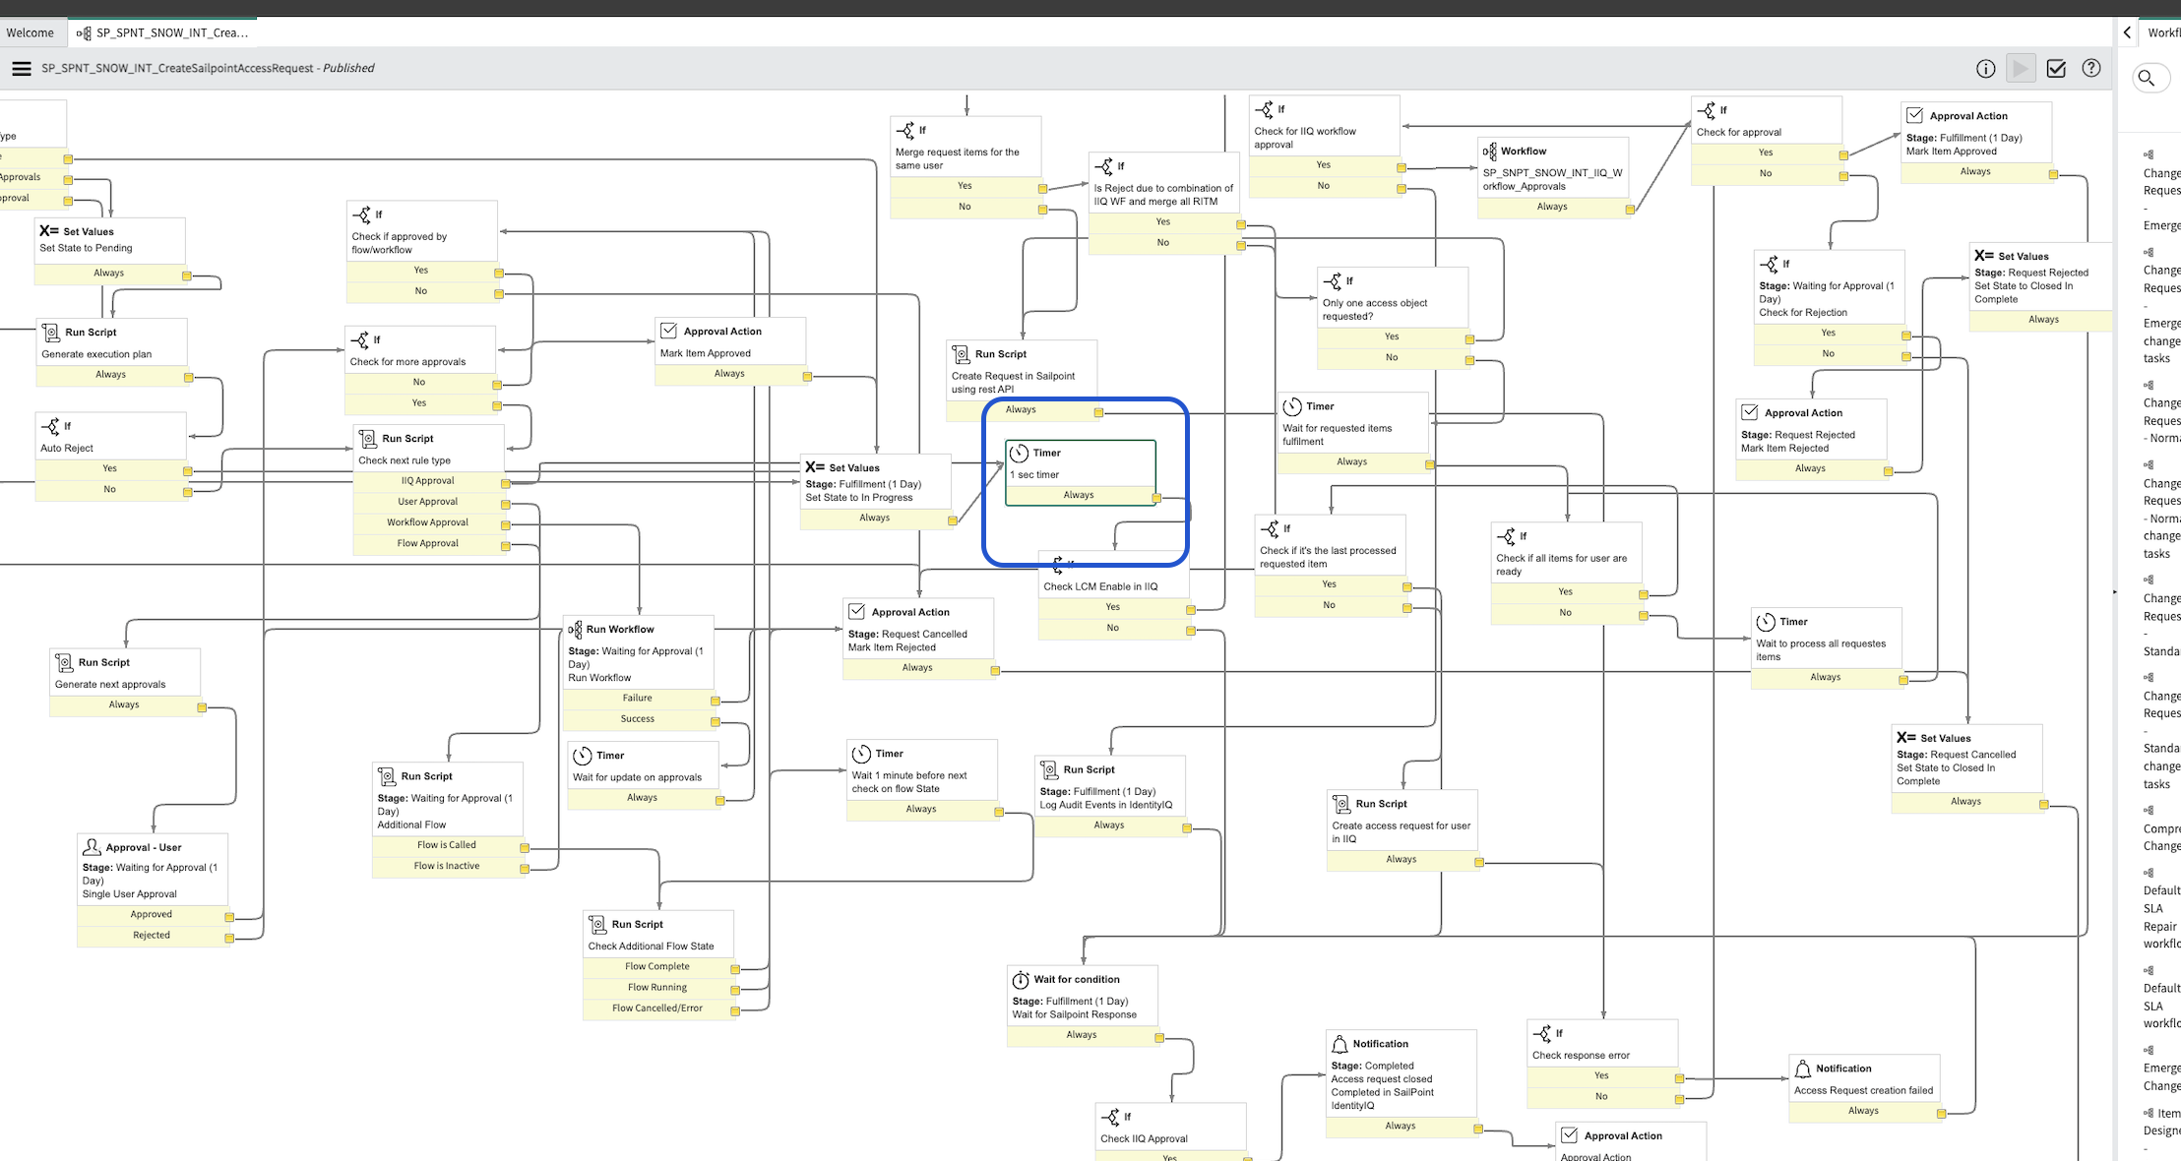Click the checkbox icon on Request Rejected Mark Item Rejected
This screenshot has height=1161, width=2181.
click(1750, 412)
